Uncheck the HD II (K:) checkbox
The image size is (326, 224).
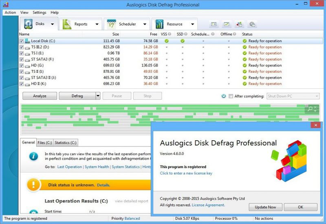22,84
